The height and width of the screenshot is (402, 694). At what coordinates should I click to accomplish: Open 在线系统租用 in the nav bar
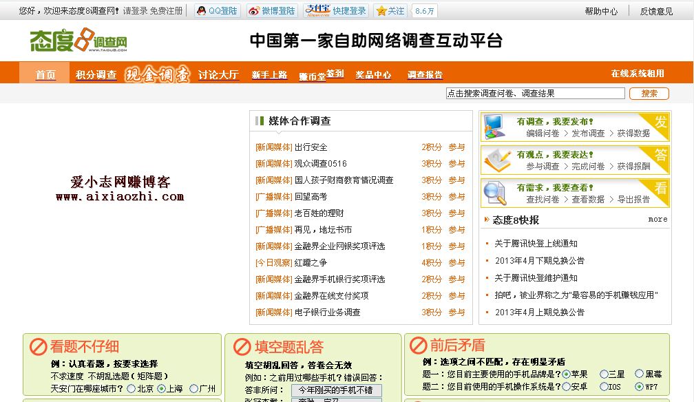tap(638, 74)
